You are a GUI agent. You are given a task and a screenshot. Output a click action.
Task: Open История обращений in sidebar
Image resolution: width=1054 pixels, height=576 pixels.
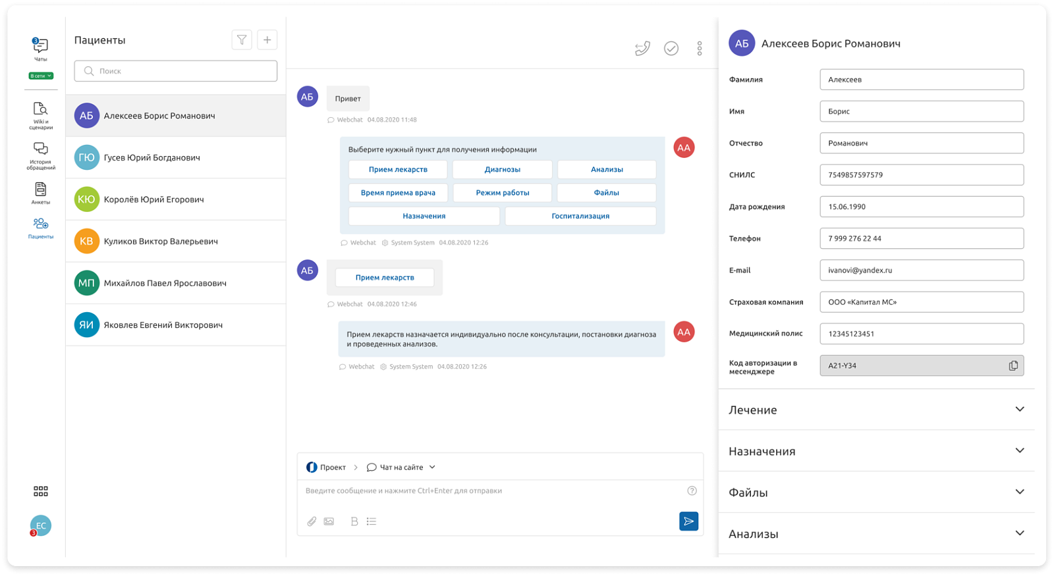40,156
